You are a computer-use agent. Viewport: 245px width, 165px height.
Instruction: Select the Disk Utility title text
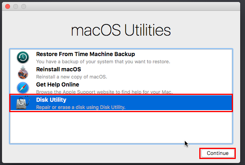tap(51, 100)
